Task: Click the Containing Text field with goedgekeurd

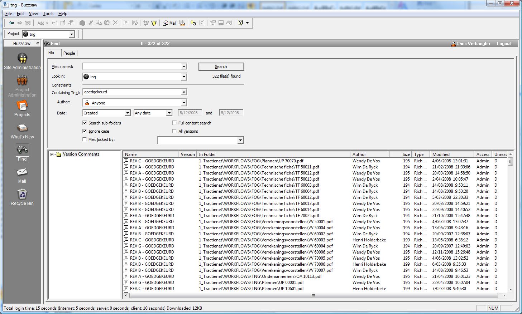Action: [x=132, y=92]
